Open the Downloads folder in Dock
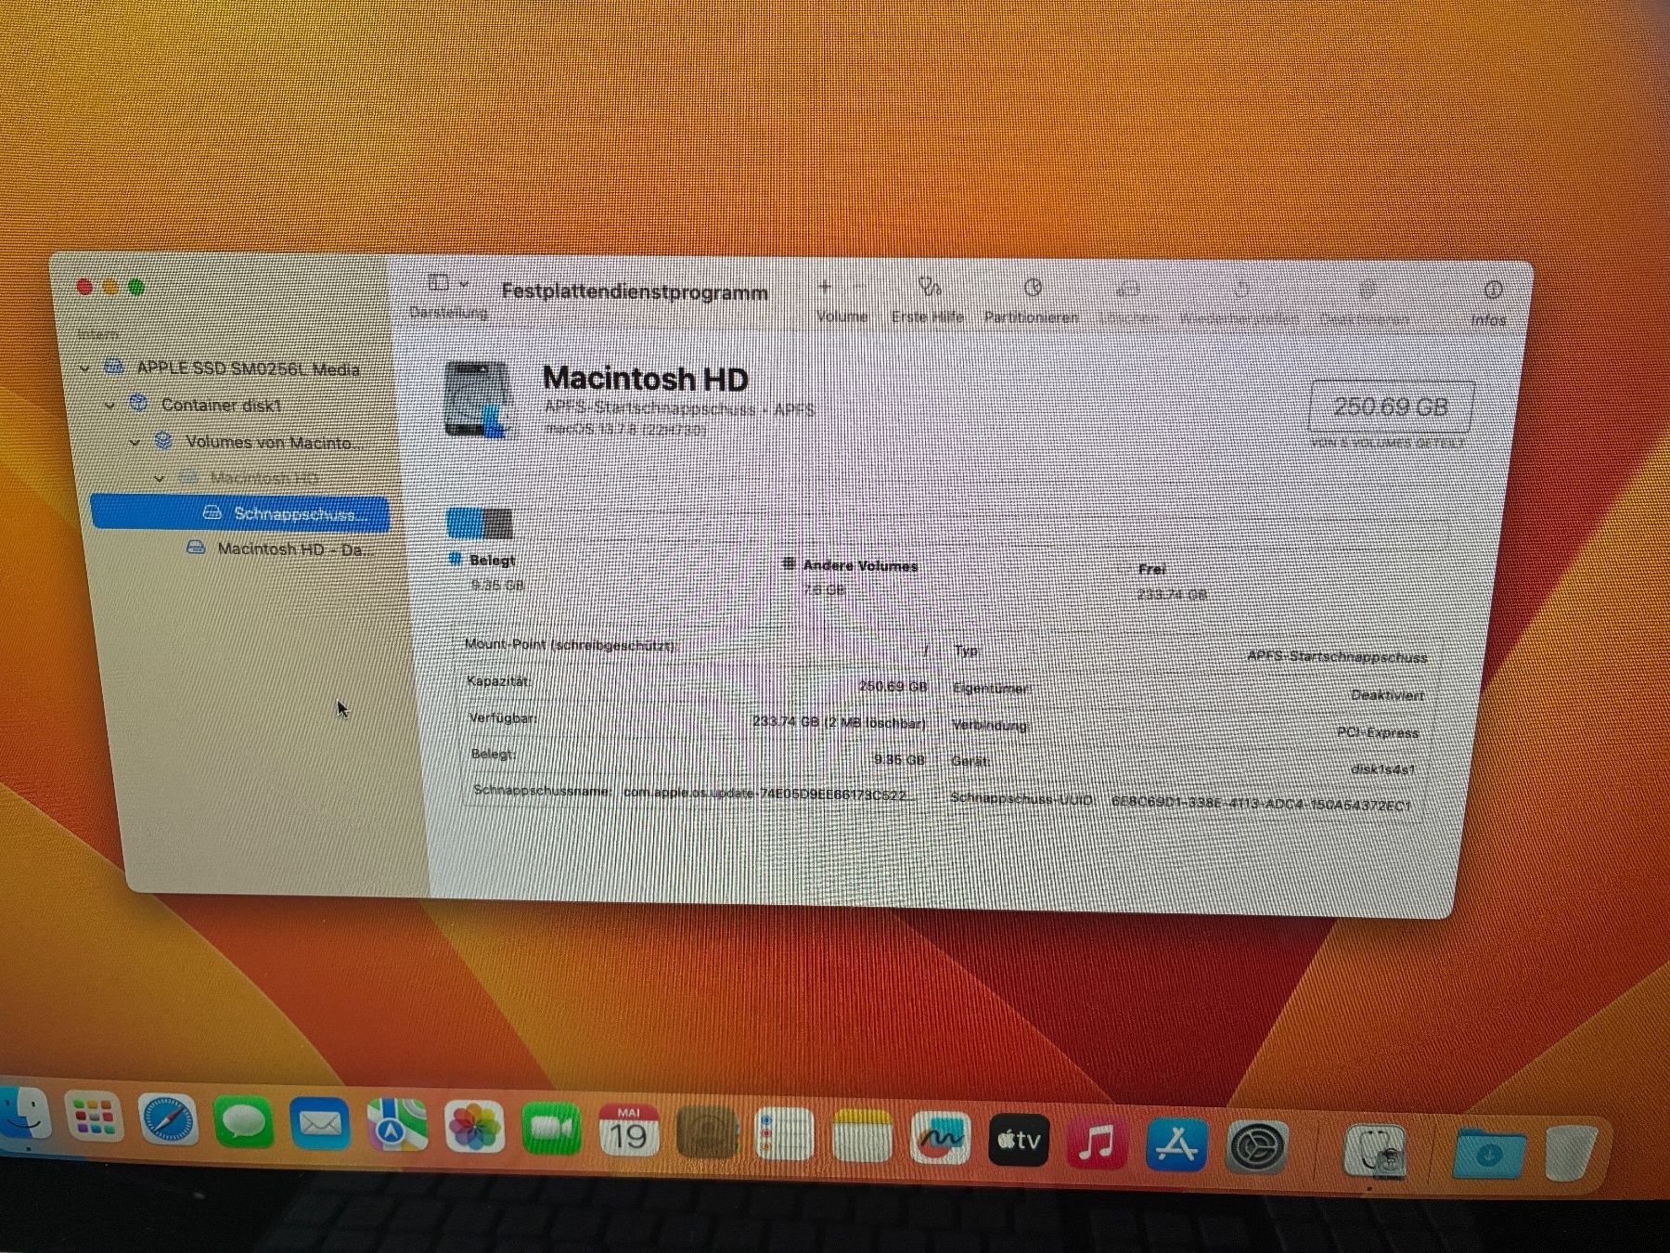The height and width of the screenshot is (1253, 1670). pyautogui.click(x=1488, y=1156)
